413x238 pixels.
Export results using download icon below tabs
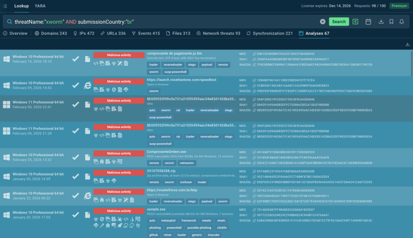[x=407, y=44]
